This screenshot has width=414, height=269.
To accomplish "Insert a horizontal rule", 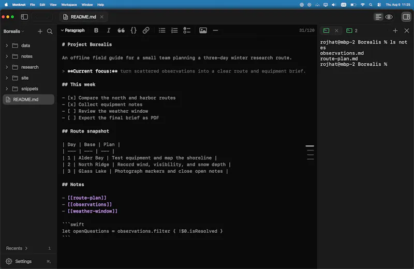I will tap(215, 31).
